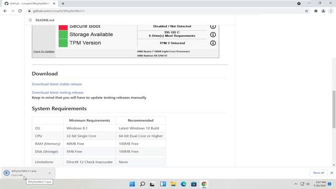Click the 'TPM 2 Detected' result text
Image resolution: width=336 pixels, height=189 pixels.
[172, 43]
